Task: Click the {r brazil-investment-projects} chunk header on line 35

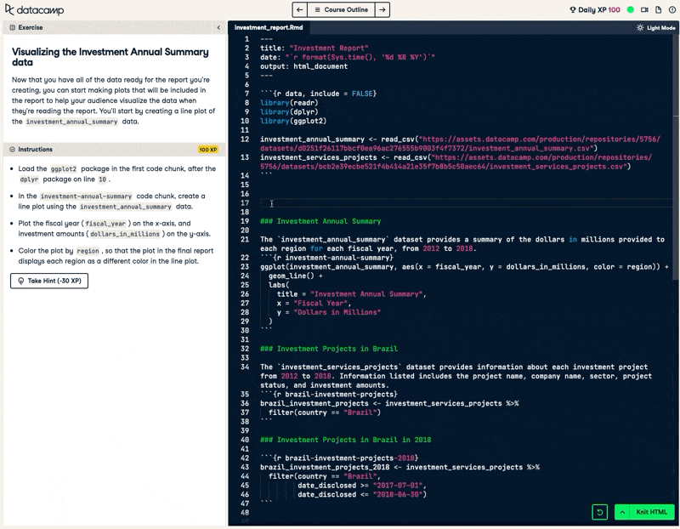Action: tap(329, 394)
